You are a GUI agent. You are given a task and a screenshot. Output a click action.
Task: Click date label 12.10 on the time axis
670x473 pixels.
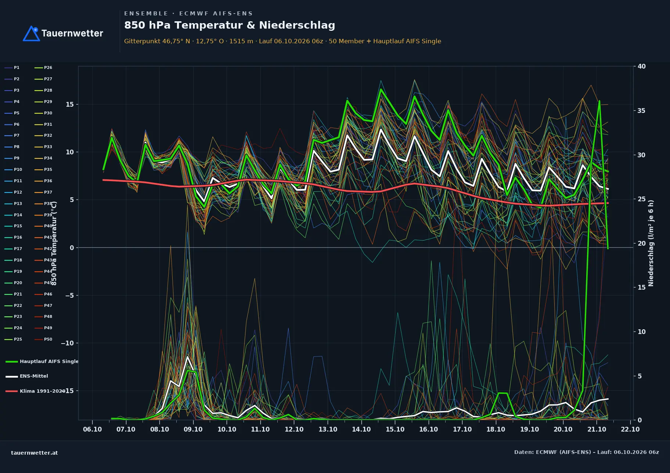(x=294, y=429)
